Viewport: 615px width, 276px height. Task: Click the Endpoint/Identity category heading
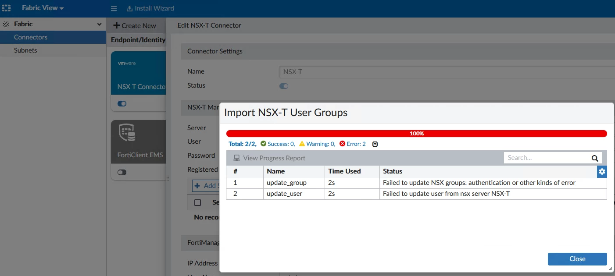(138, 40)
